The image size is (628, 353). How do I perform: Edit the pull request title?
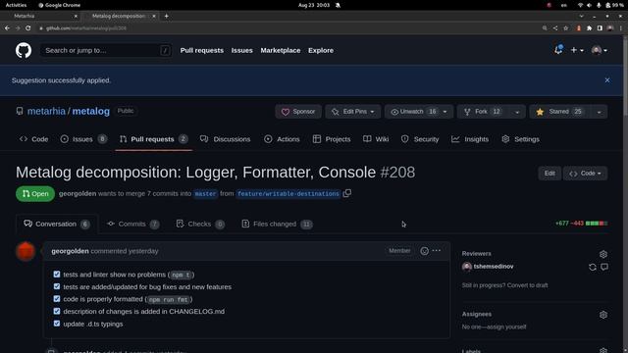(x=549, y=174)
